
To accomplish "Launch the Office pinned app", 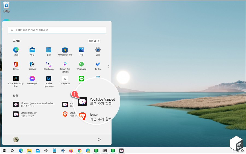I will click(x=16, y=66).
